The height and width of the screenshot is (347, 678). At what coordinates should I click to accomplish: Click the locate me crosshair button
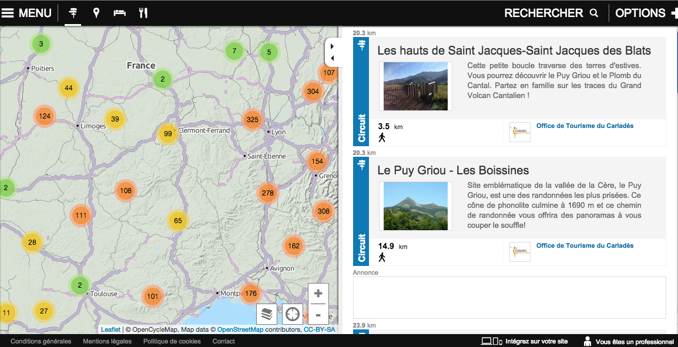(x=292, y=314)
